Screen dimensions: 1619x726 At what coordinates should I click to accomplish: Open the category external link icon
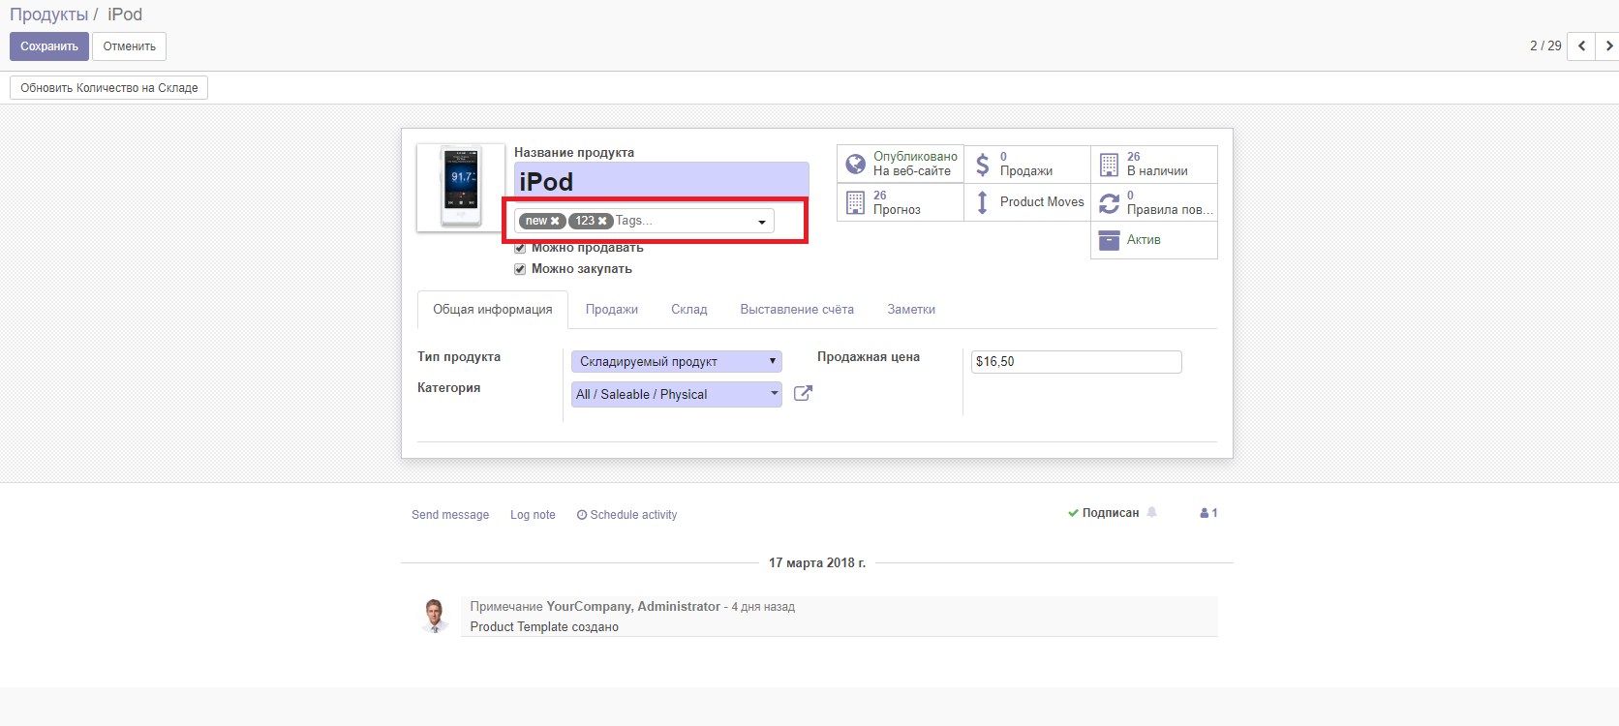pyautogui.click(x=803, y=393)
